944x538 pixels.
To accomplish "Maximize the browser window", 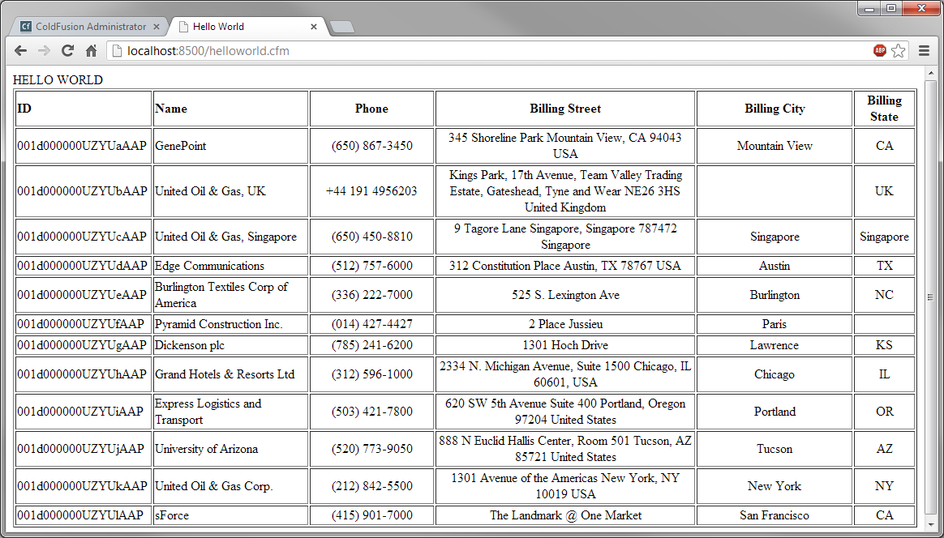I will click(x=891, y=8).
